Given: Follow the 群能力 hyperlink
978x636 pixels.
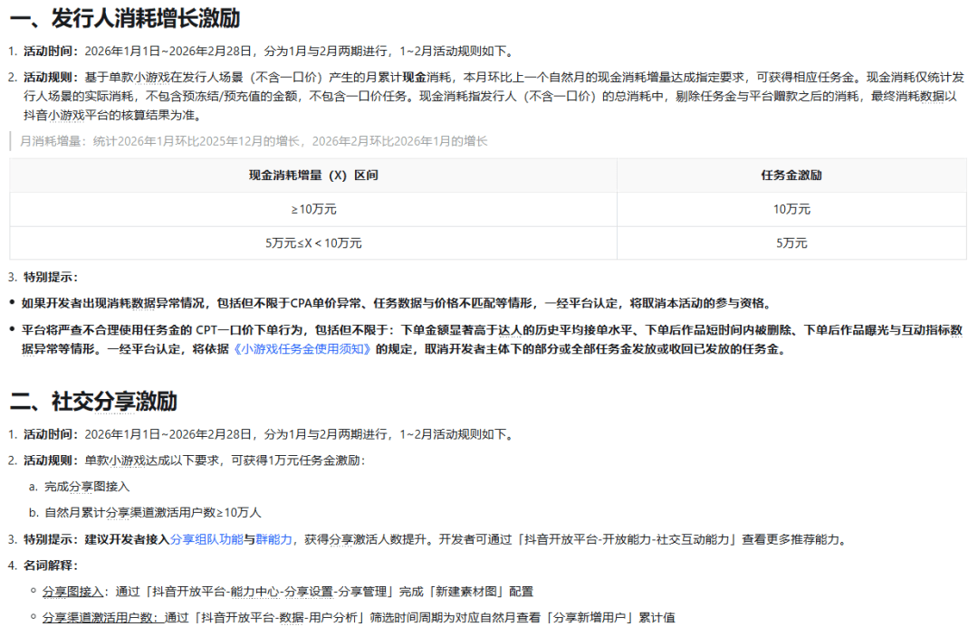Looking at the screenshot, I should click(273, 539).
